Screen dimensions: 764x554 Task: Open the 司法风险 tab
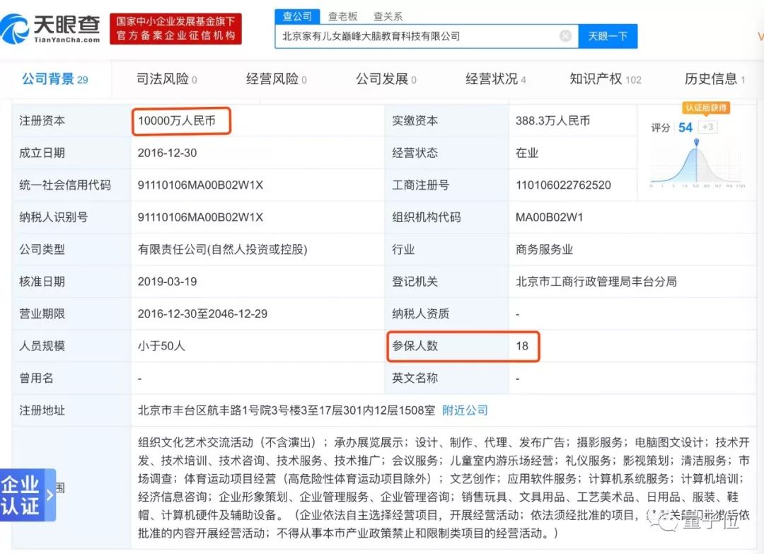pyautogui.click(x=167, y=79)
